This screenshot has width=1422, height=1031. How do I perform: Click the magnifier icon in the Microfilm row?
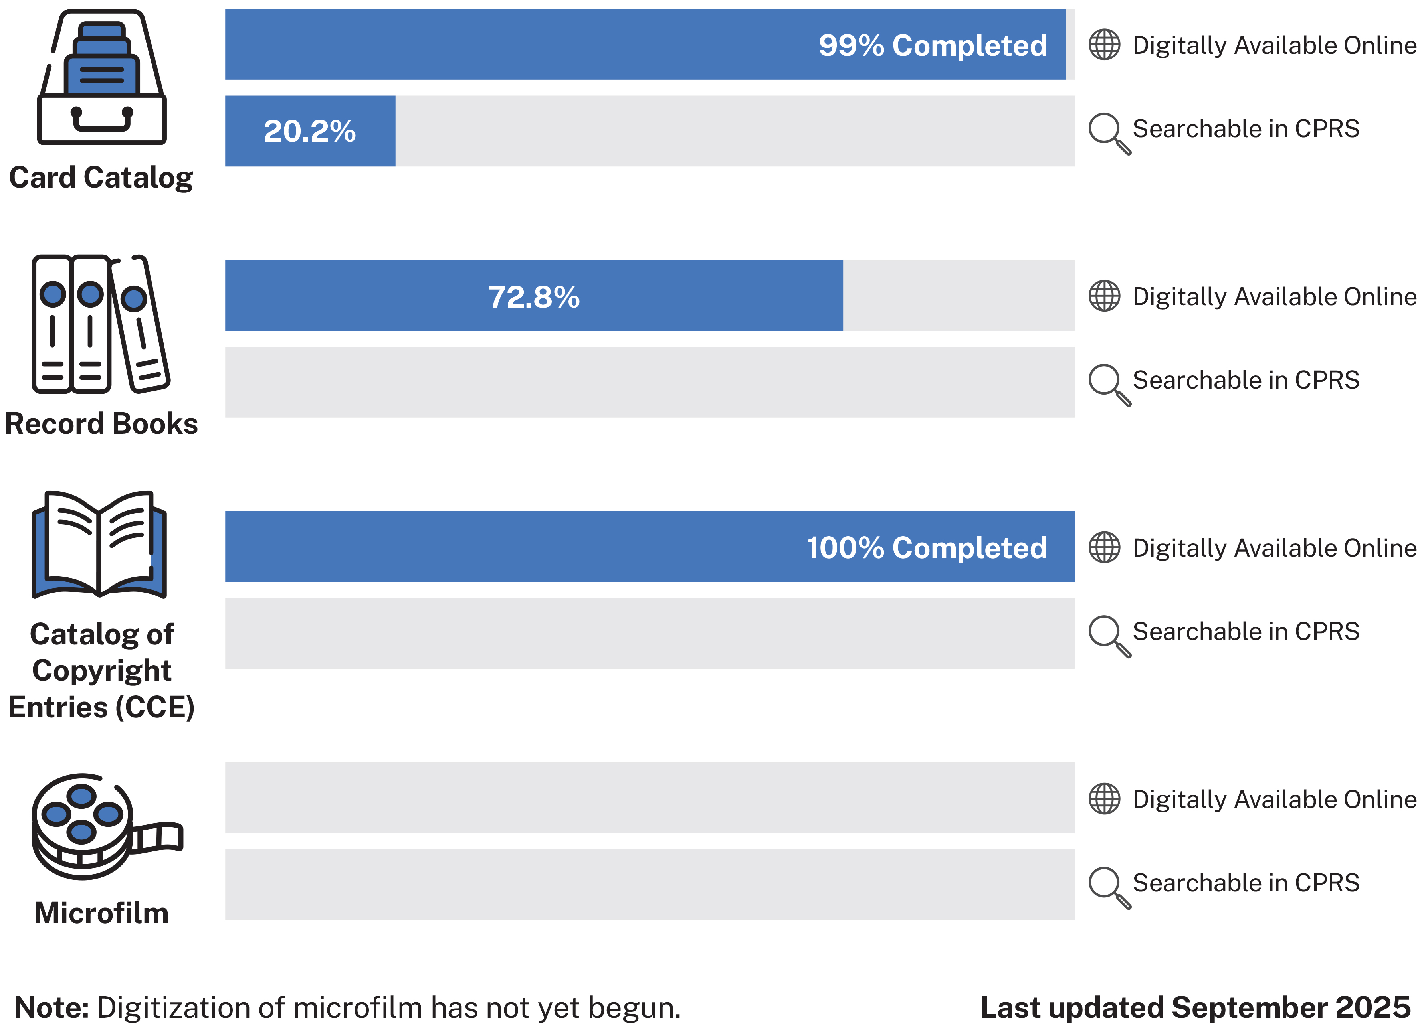[1109, 886]
